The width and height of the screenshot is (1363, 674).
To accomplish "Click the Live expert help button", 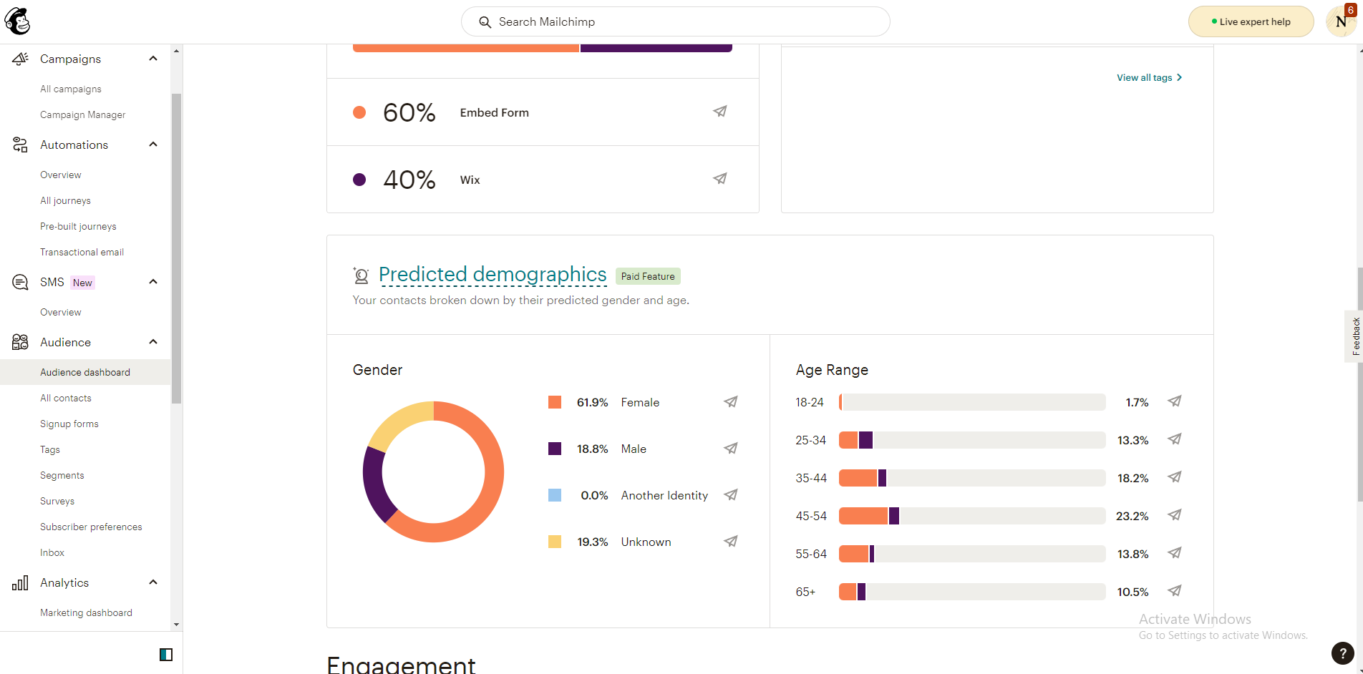I will (1251, 21).
